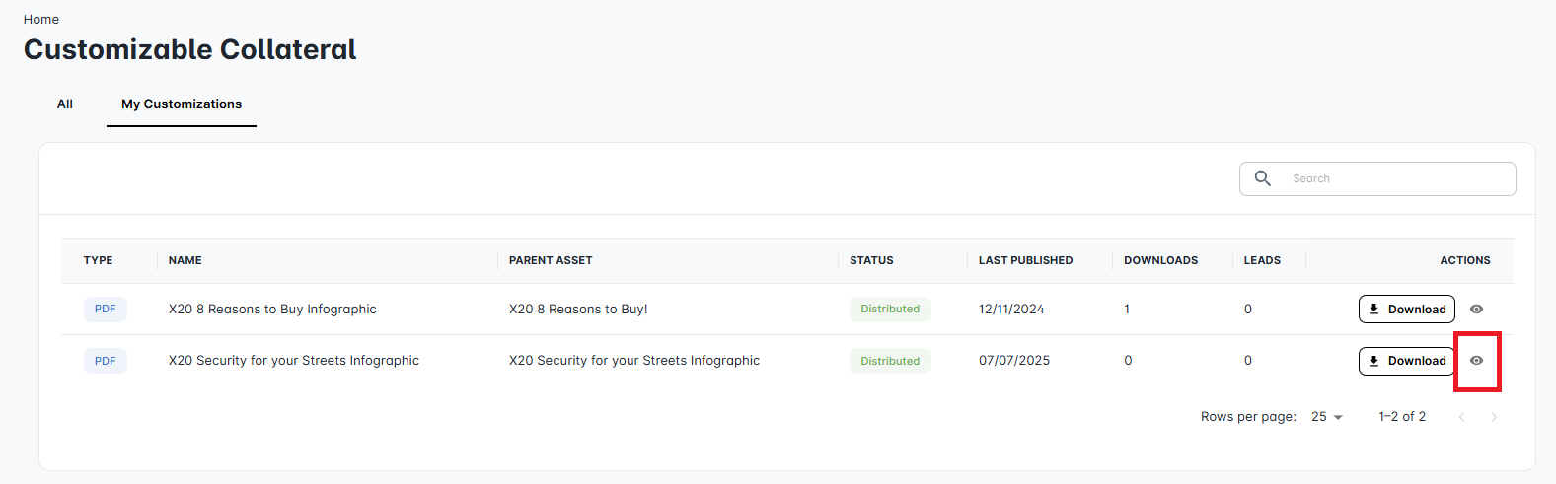The image size is (1556, 484).
Task: Click PDF badge for X20 8 Reasons row
Action: pyautogui.click(x=106, y=310)
